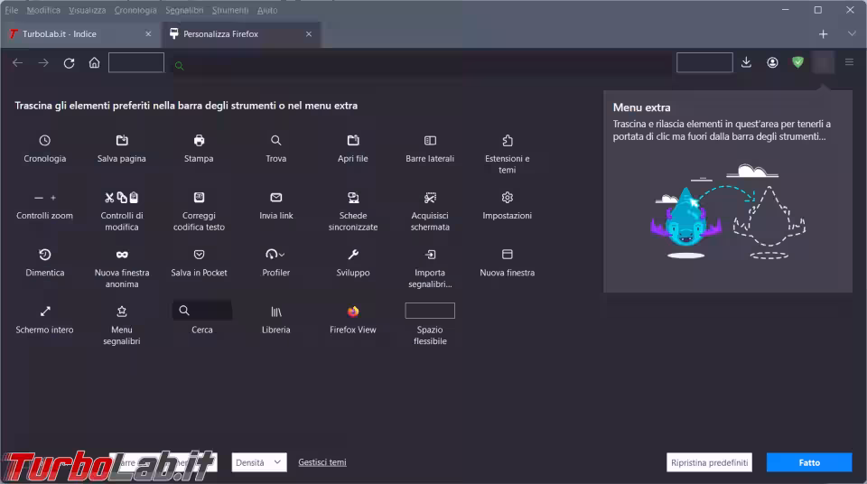This screenshot has height=484, width=867.
Task: Click the toolbar download arrow icon
Action: 747,62
